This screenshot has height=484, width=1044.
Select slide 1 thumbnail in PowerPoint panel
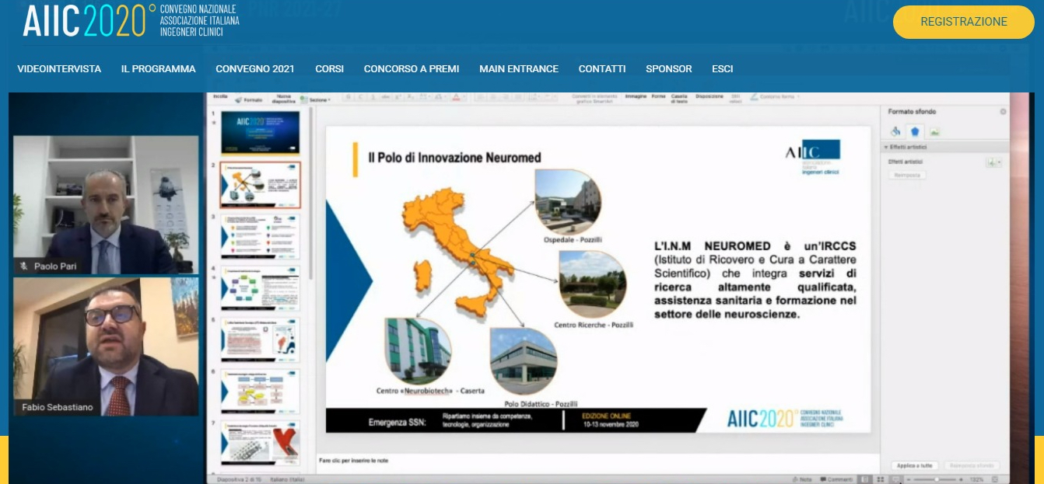point(260,132)
